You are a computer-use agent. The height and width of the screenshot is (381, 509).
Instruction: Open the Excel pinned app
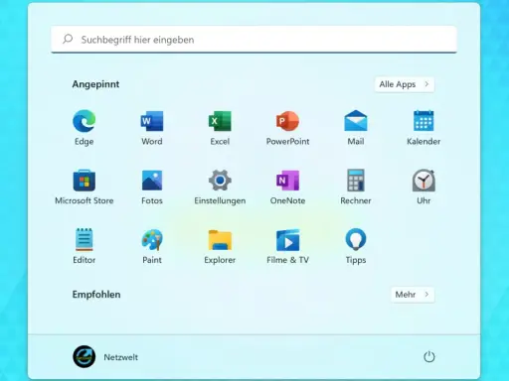(x=220, y=127)
